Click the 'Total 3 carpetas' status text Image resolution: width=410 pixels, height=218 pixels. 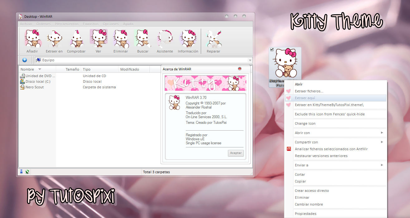[156, 172]
